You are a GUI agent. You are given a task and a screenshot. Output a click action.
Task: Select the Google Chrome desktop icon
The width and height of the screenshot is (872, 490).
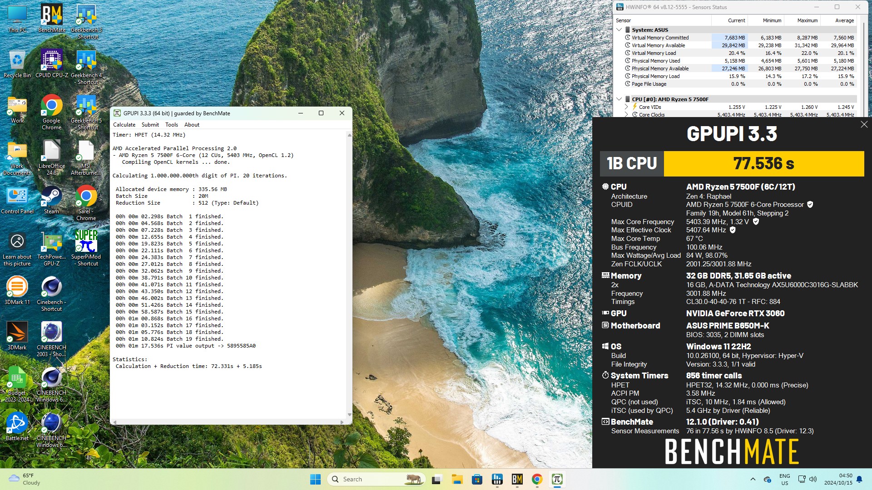point(51,113)
